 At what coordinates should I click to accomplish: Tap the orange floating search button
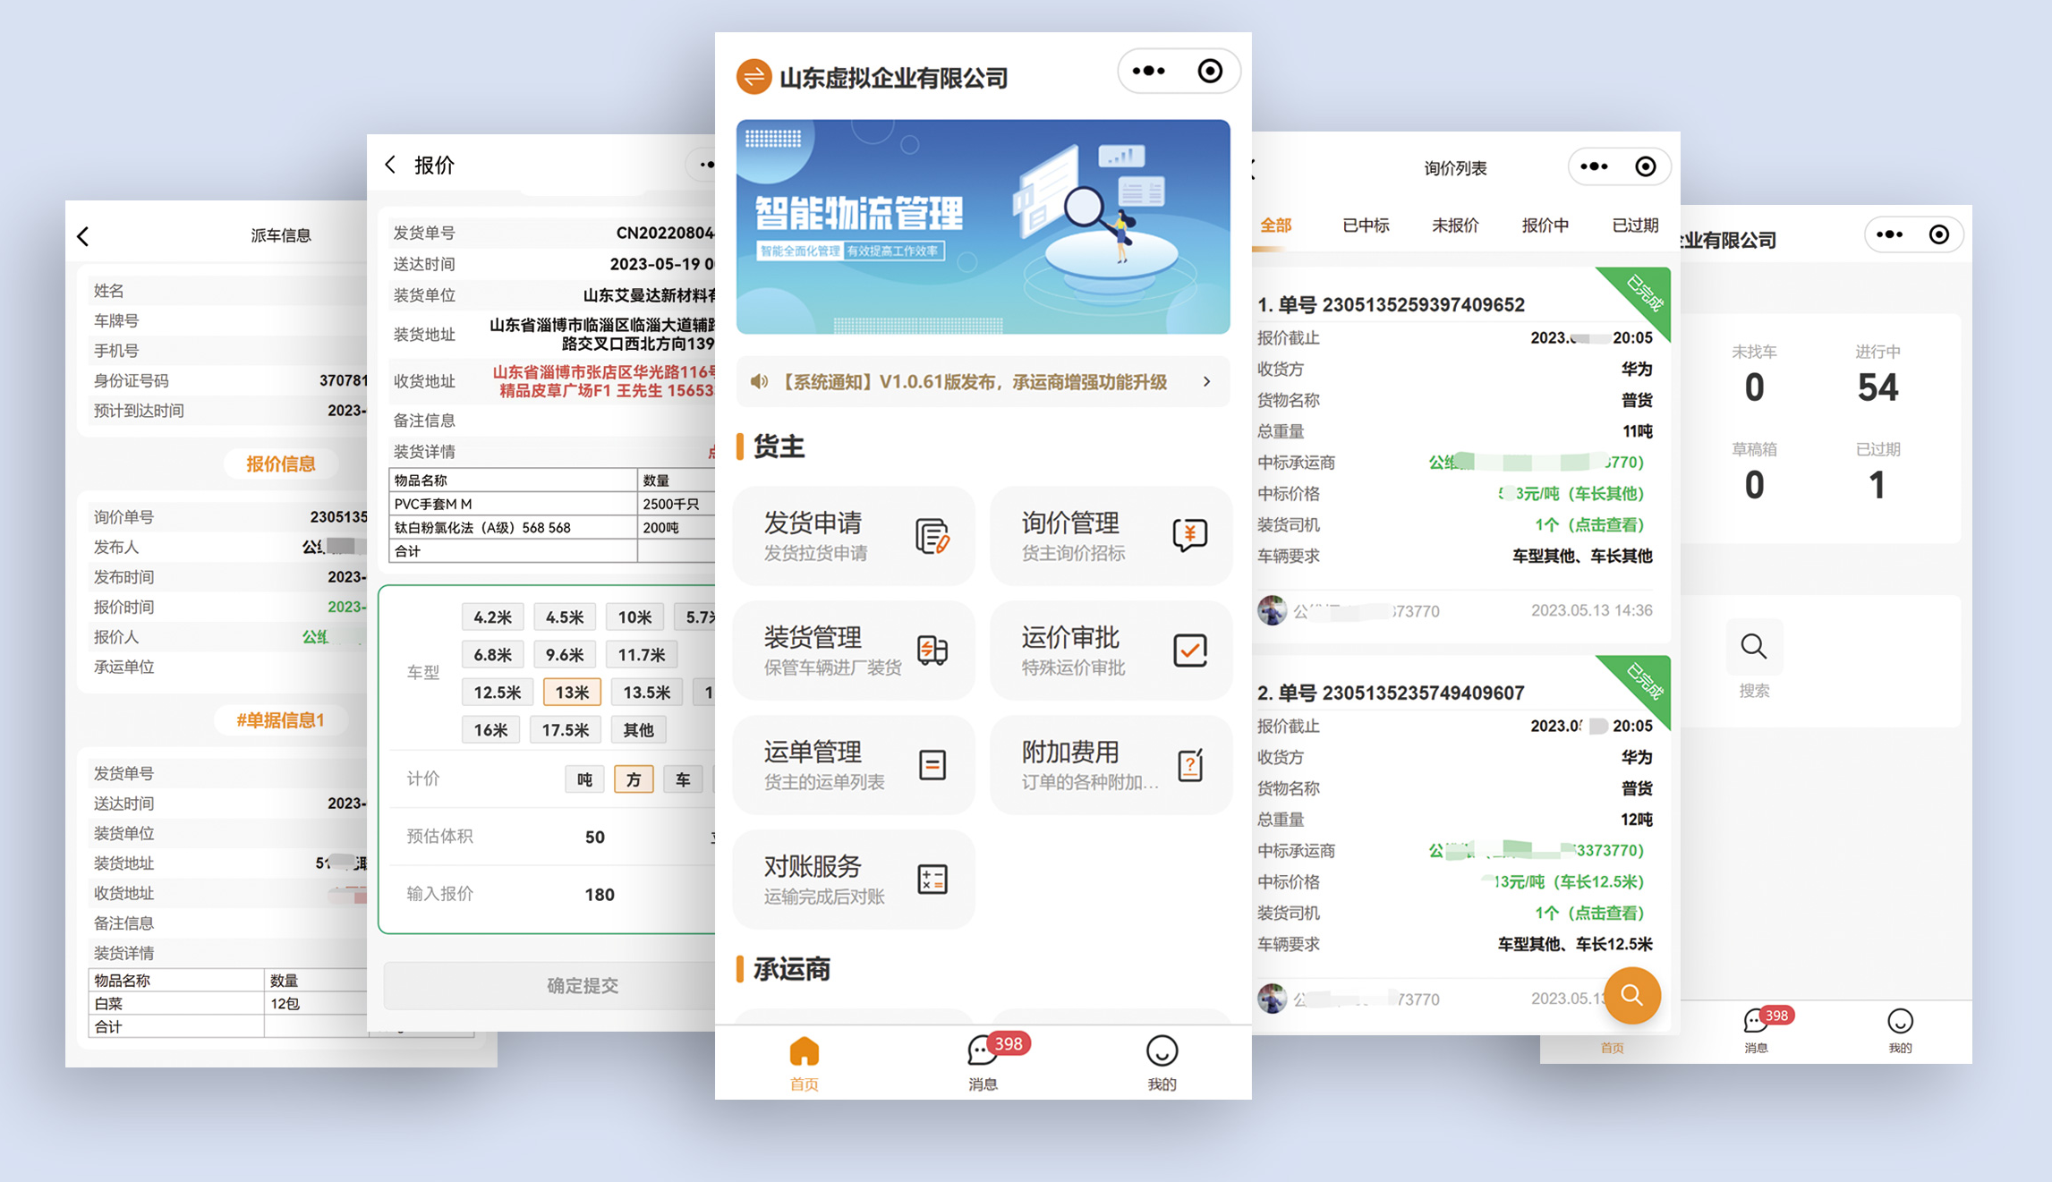[x=1631, y=995]
